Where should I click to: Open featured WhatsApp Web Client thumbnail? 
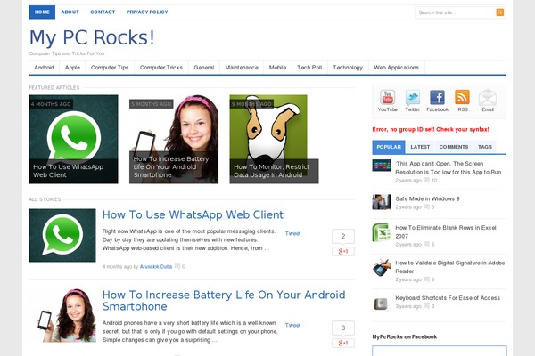73,139
